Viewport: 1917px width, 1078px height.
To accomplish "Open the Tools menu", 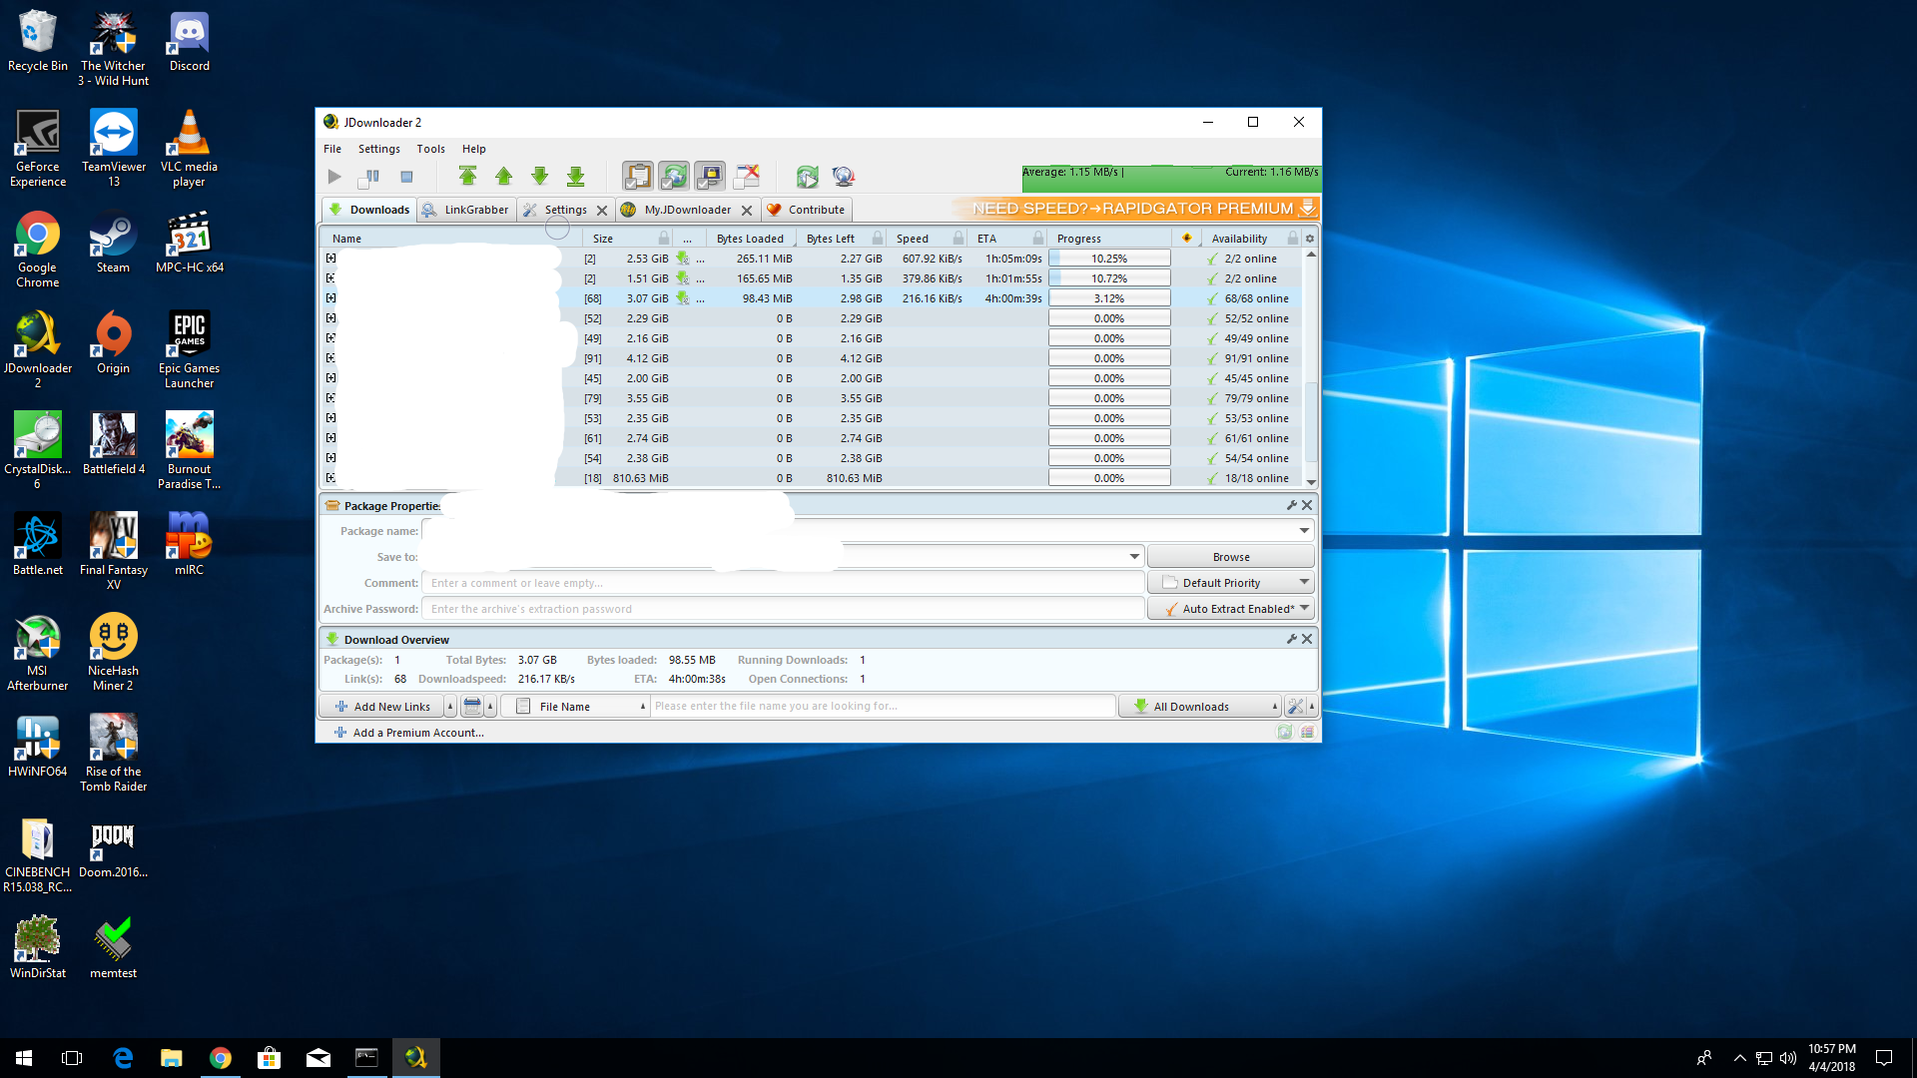I will [430, 149].
